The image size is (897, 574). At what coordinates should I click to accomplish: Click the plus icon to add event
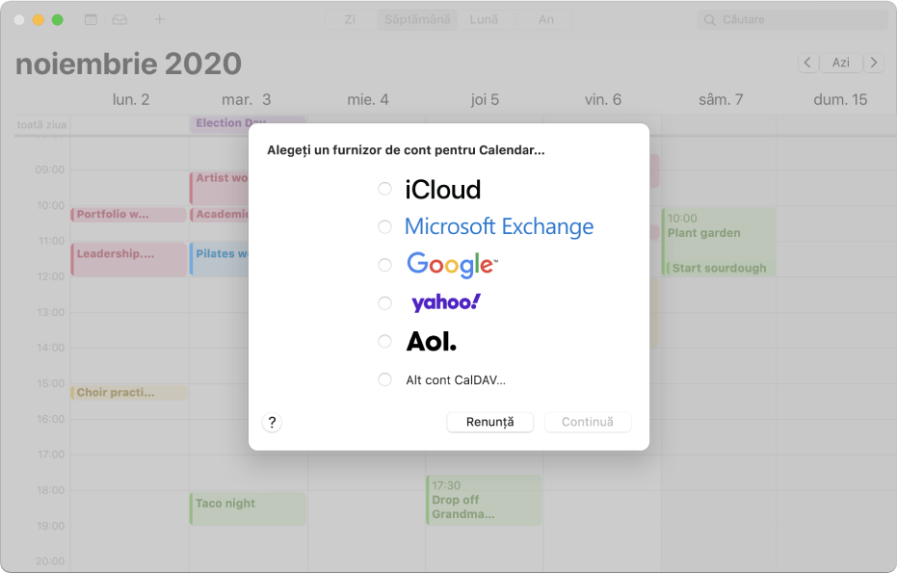tap(160, 19)
